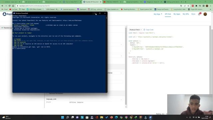
Task: Click the copy icon beside Copy Code
Action: (144, 30)
